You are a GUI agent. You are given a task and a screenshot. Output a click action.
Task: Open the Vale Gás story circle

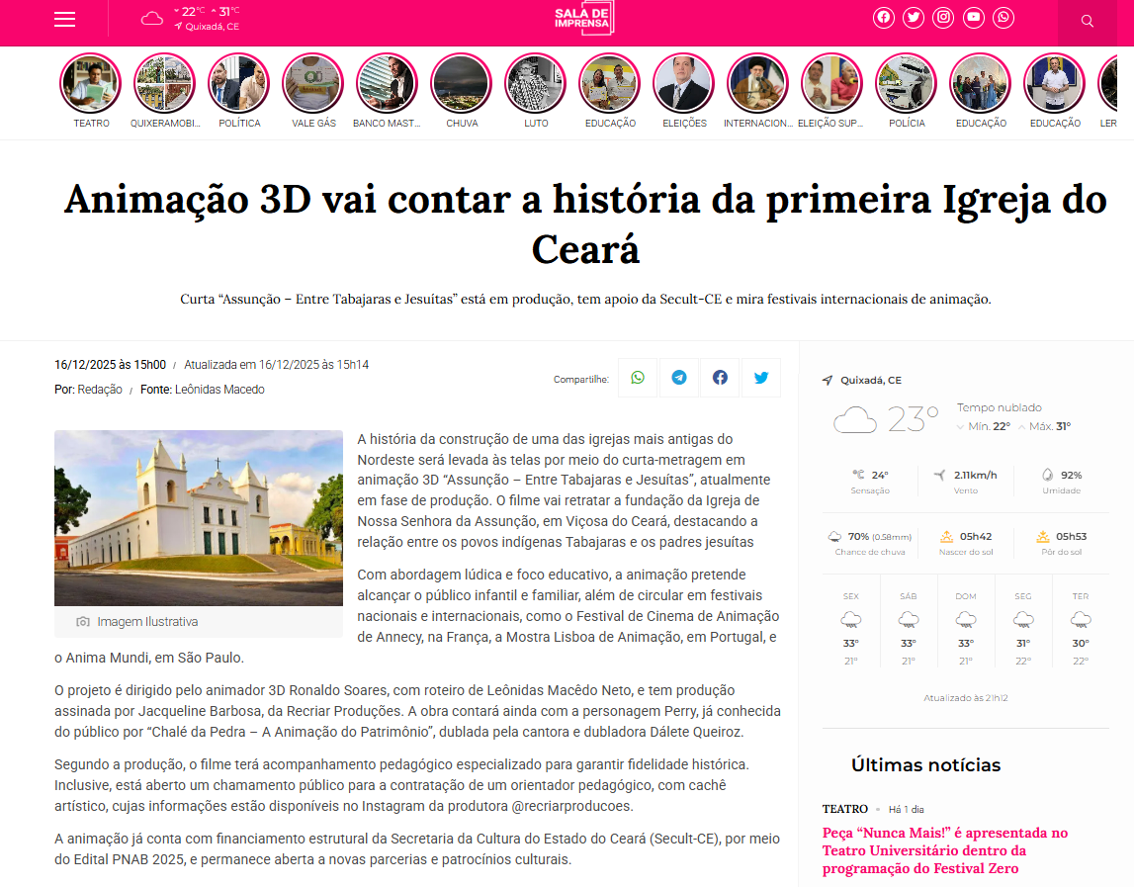click(x=313, y=83)
